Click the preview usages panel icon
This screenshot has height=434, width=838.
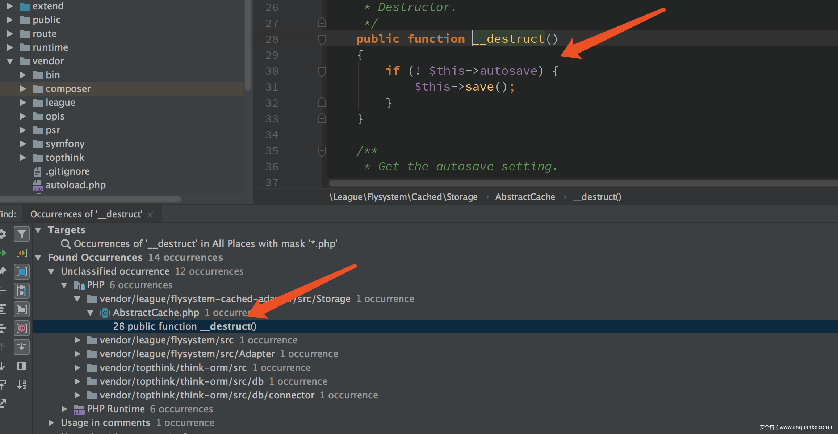point(21,366)
